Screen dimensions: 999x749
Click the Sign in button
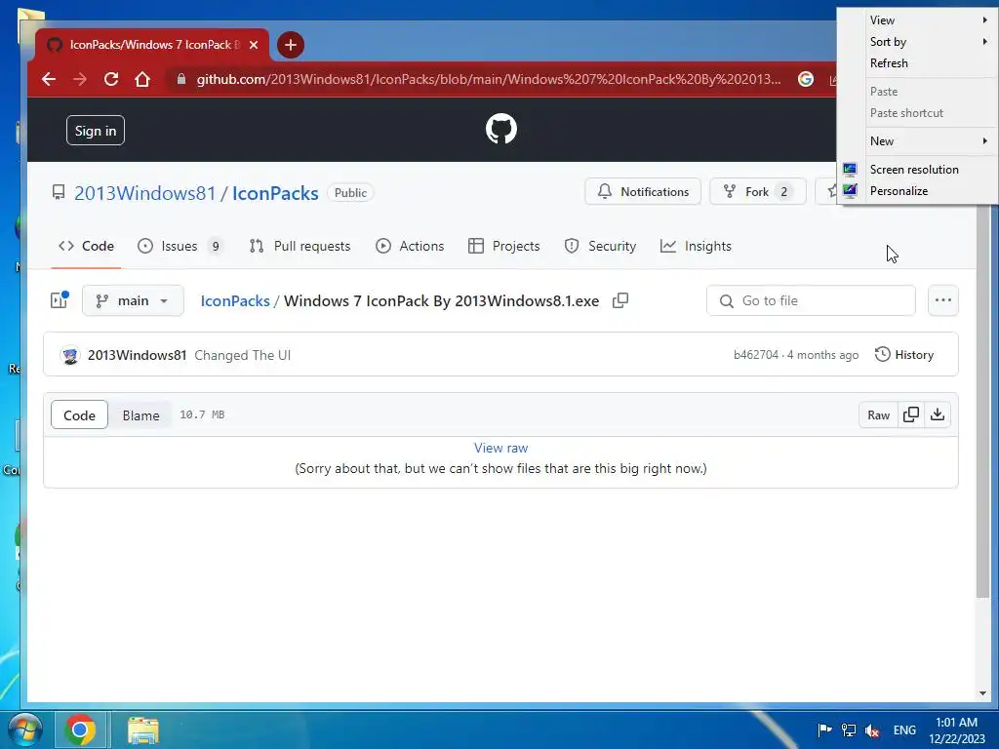tap(96, 131)
